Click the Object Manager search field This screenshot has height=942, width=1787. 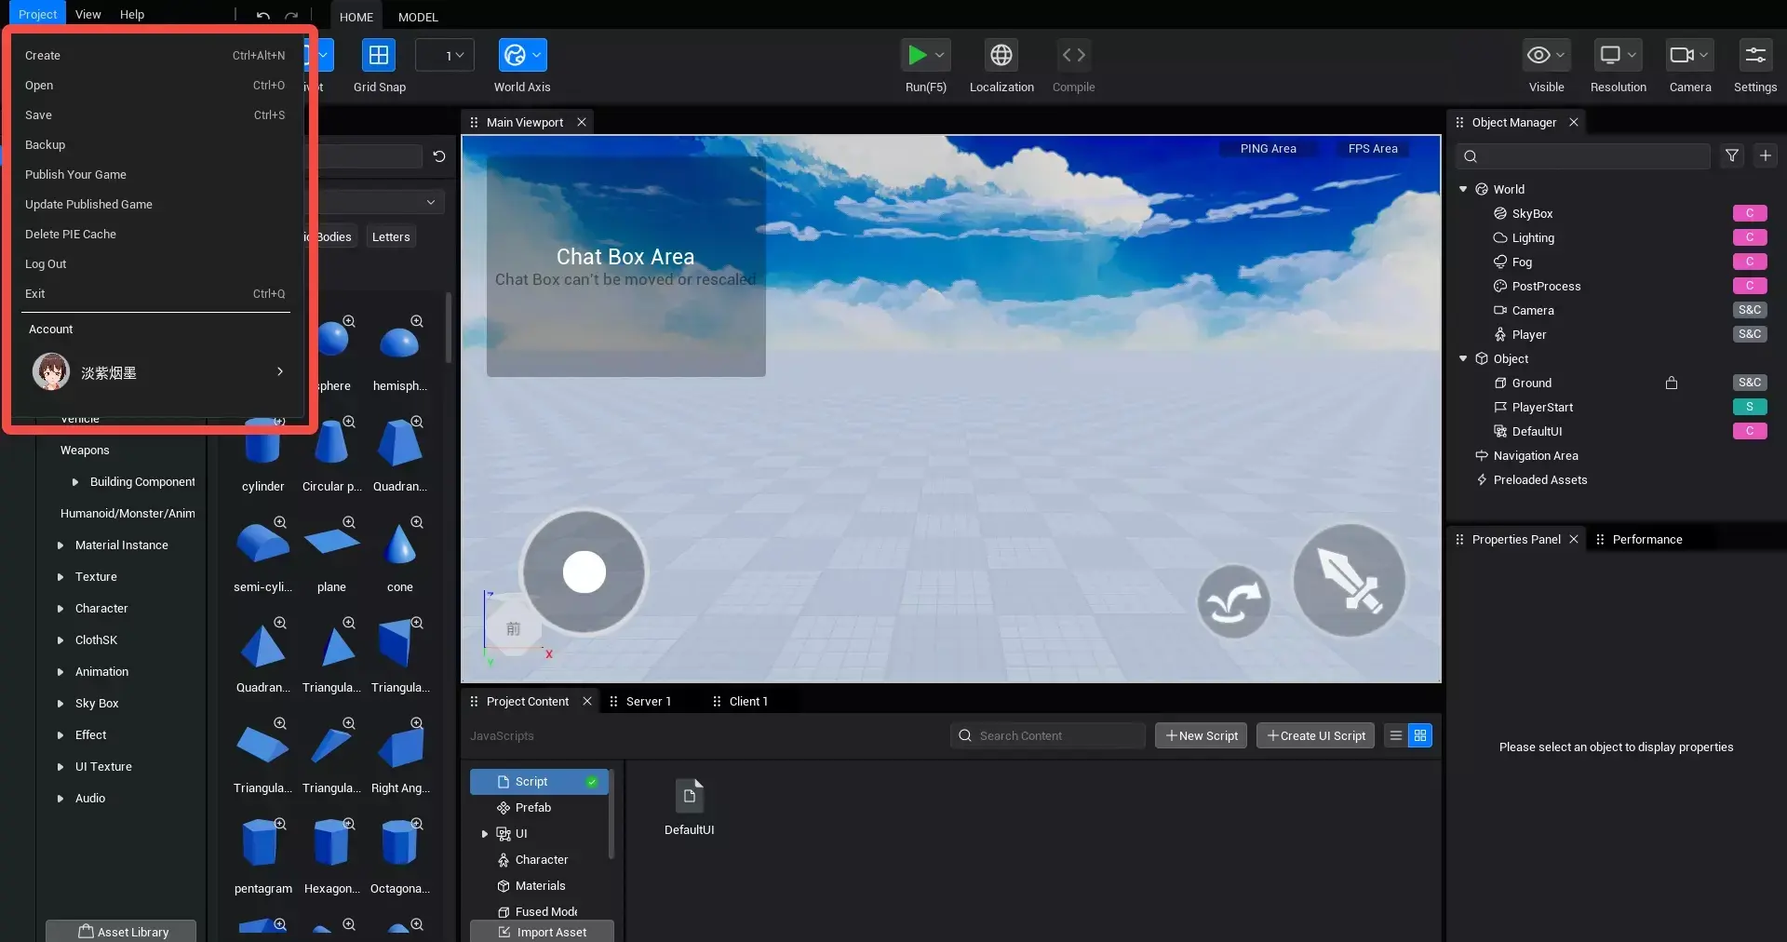click(x=1584, y=155)
